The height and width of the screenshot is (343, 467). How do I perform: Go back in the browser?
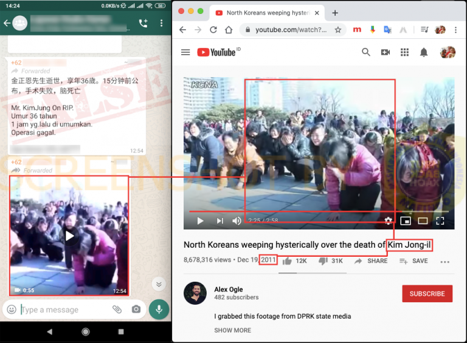[x=183, y=30]
